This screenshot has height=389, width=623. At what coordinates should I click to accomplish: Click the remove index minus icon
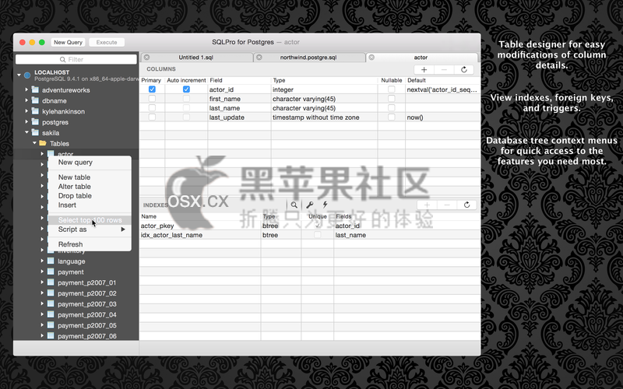point(447,205)
